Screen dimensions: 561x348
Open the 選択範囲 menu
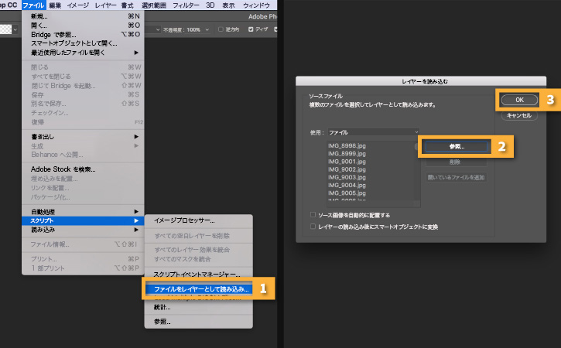coord(154,5)
